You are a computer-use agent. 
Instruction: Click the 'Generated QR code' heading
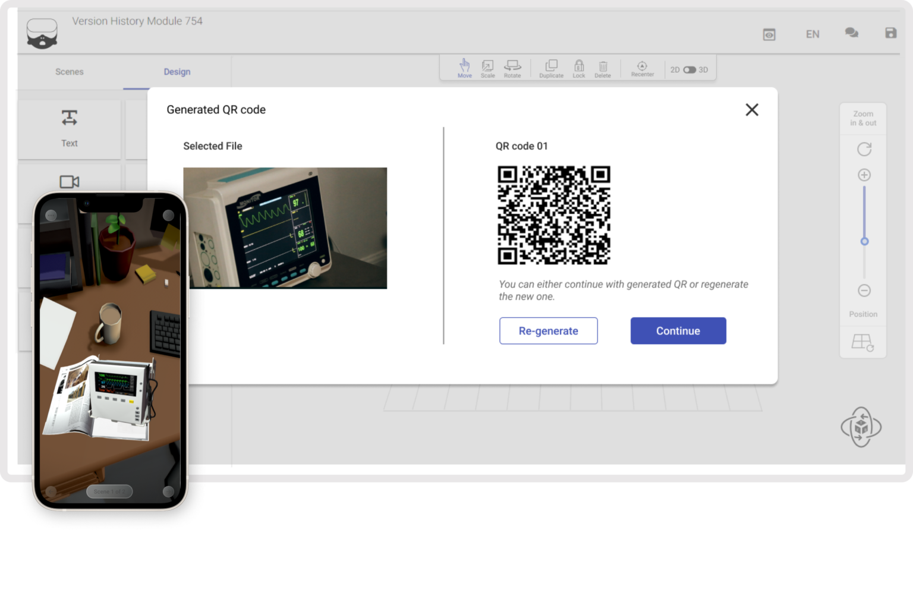(216, 110)
